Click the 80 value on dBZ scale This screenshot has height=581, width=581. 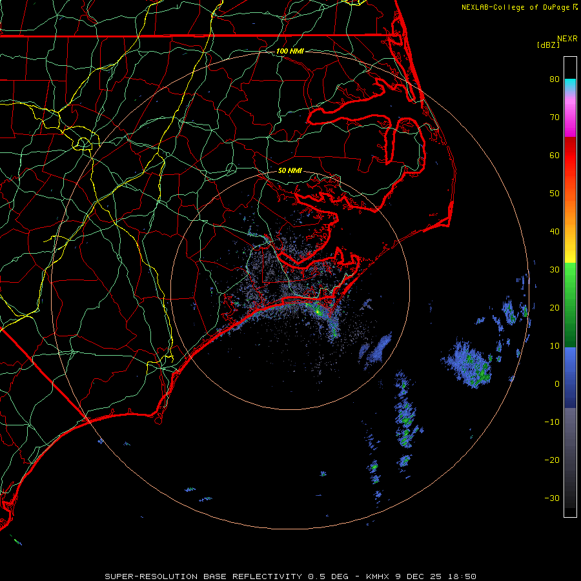[x=555, y=79]
